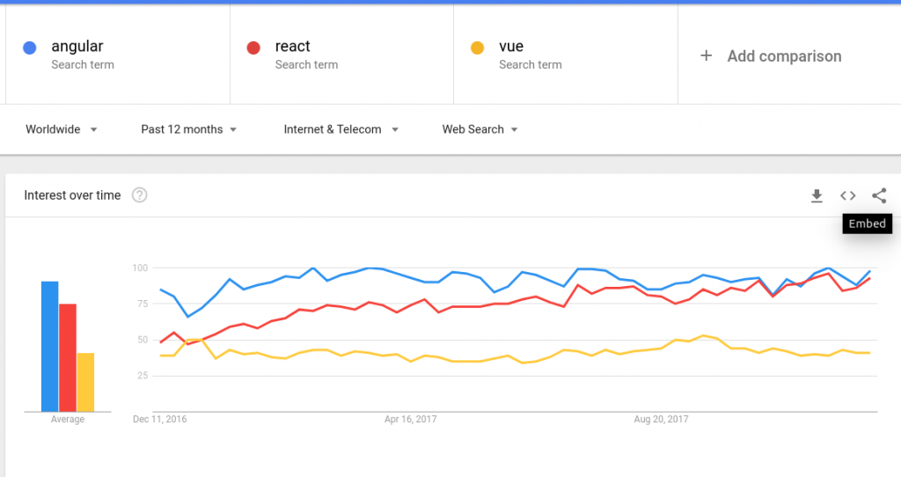Click the Add comparison button
This screenshot has height=477, width=901.
(783, 56)
